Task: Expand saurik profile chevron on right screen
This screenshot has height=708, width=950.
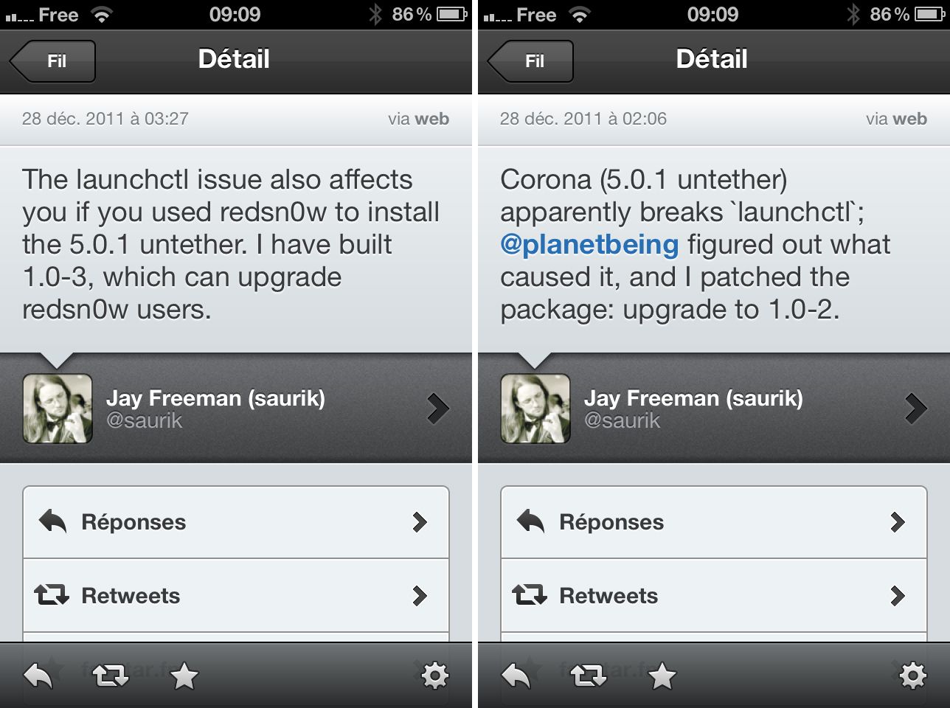Action: [x=915, y=408]
